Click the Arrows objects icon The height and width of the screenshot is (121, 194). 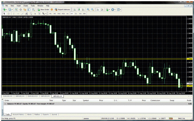coord(43,14)
